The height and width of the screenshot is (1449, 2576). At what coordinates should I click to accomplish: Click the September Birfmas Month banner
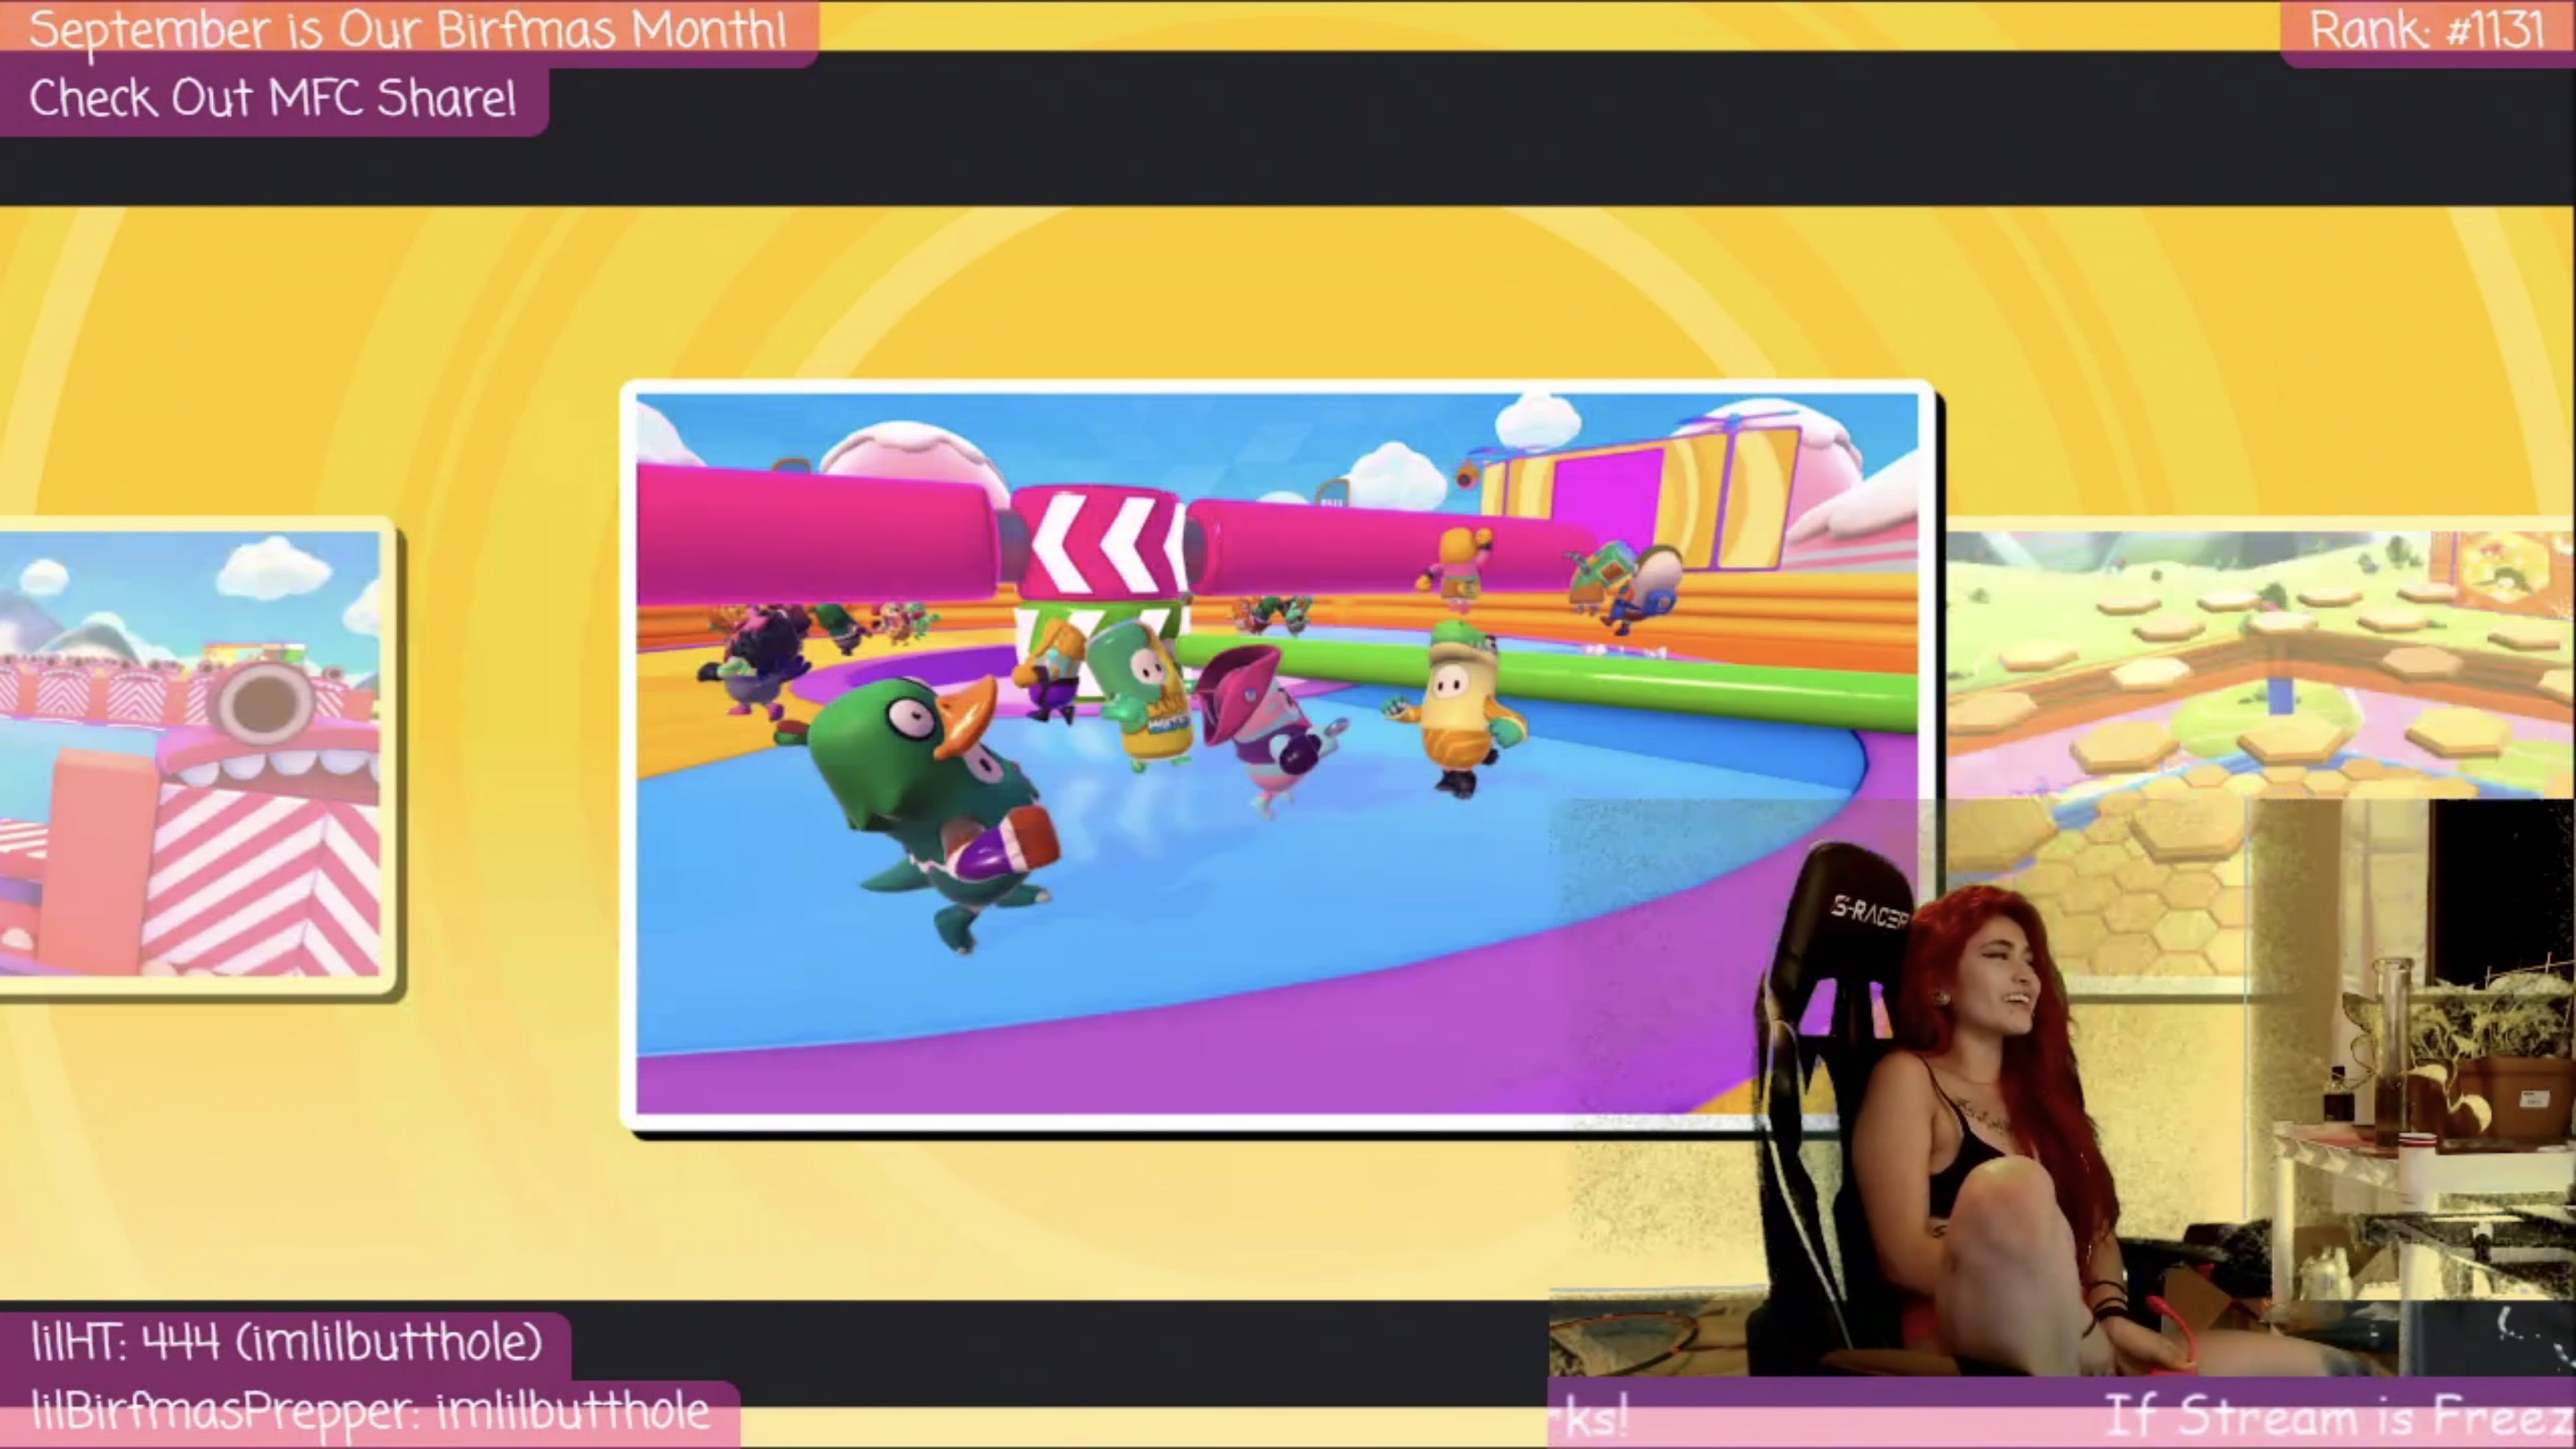(408, 30)
